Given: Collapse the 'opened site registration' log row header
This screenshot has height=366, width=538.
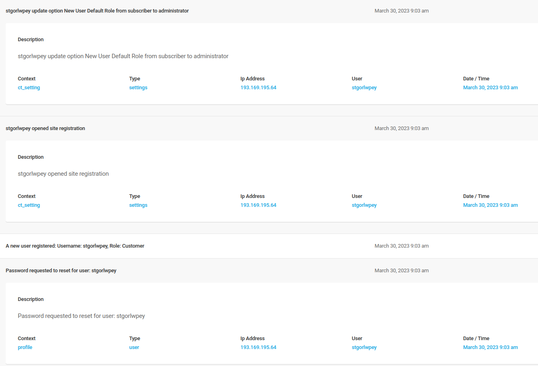Looking at the screenshot, I should pyautogui.click(x=45, y=128).
